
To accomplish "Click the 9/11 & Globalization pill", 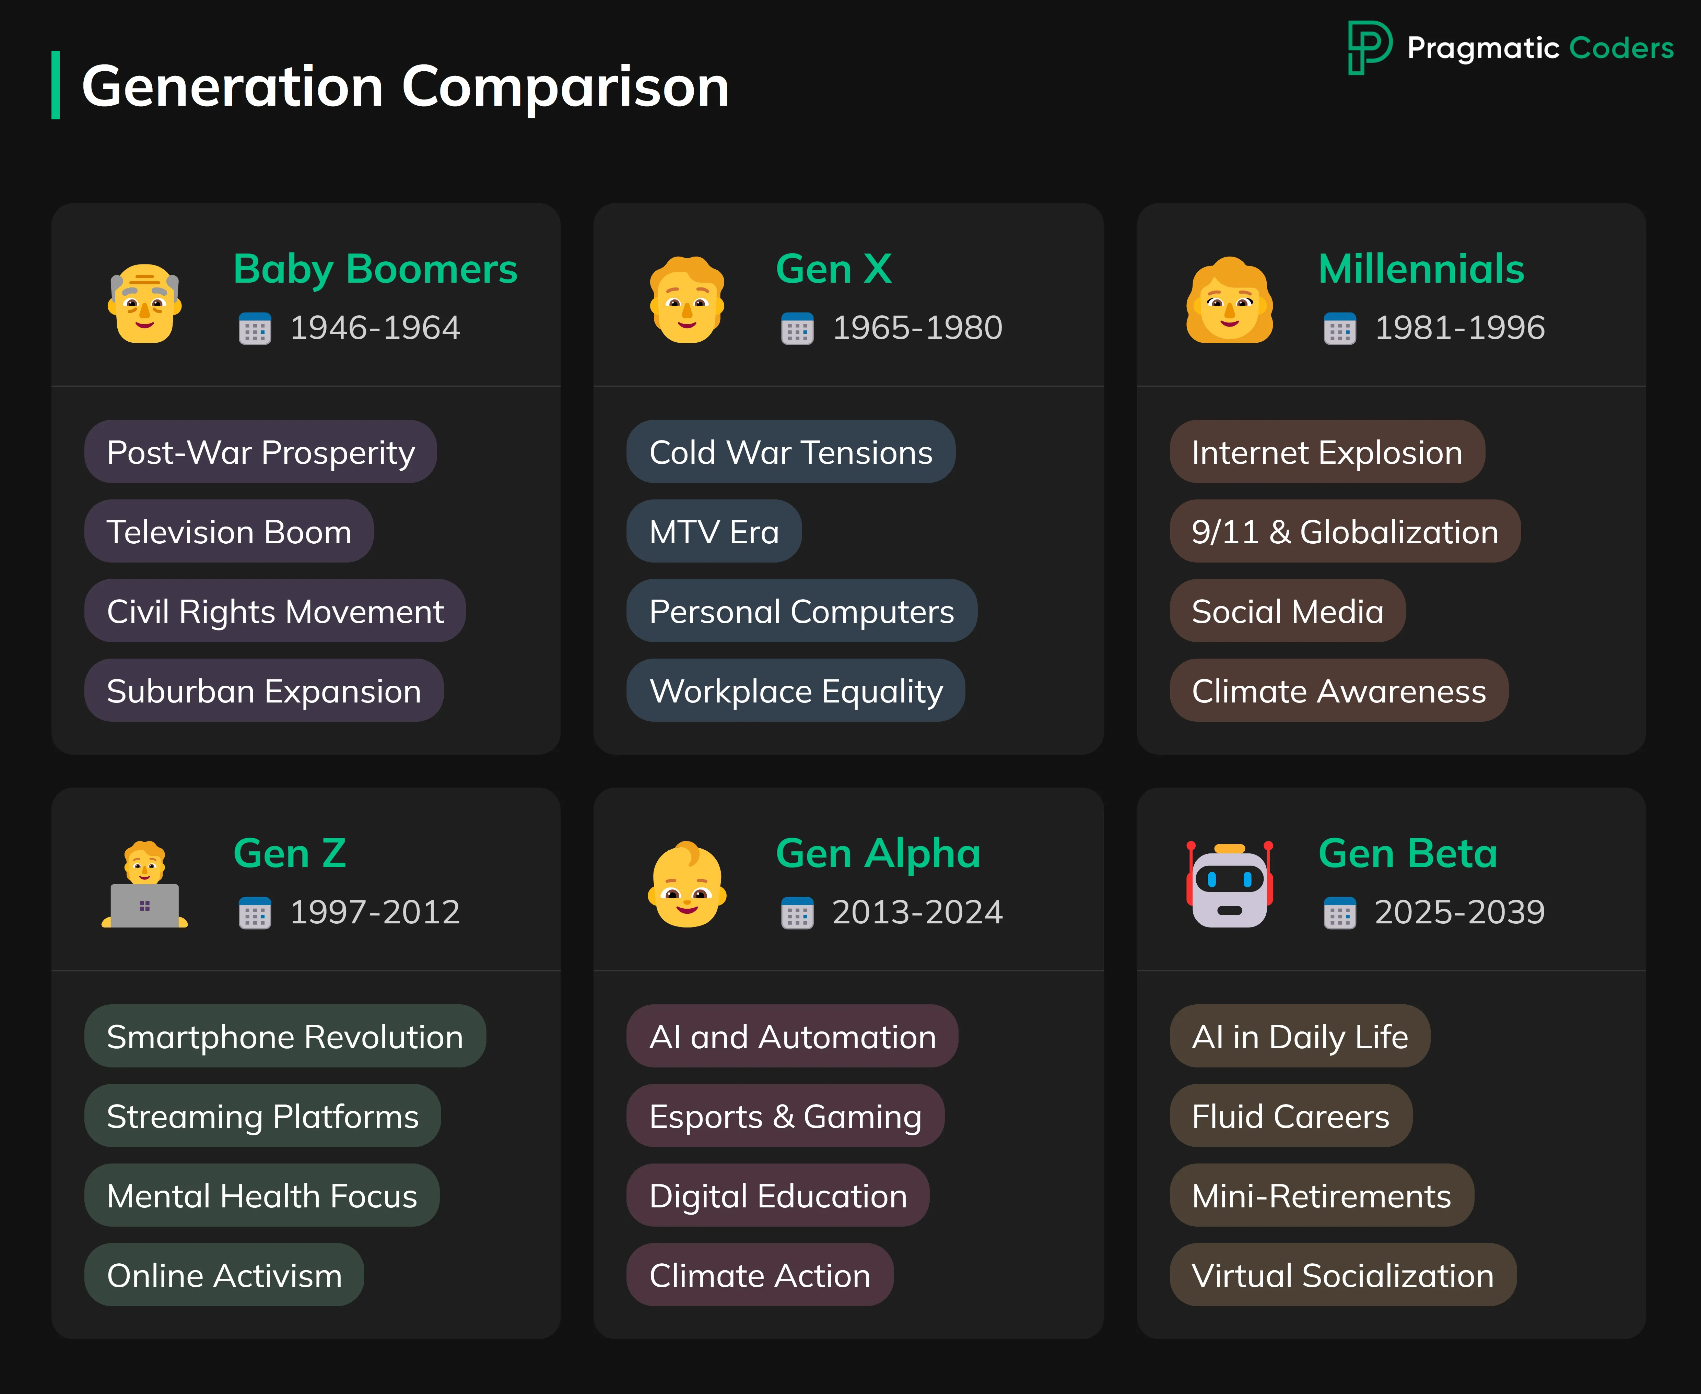I will tap(1345, 531).
